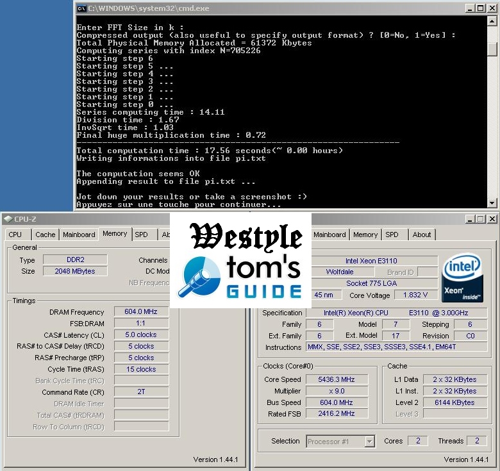This screenshot has height=471, width=500.
Task: Click cmd scrollbar up arrow
Action: pos(492,21)
